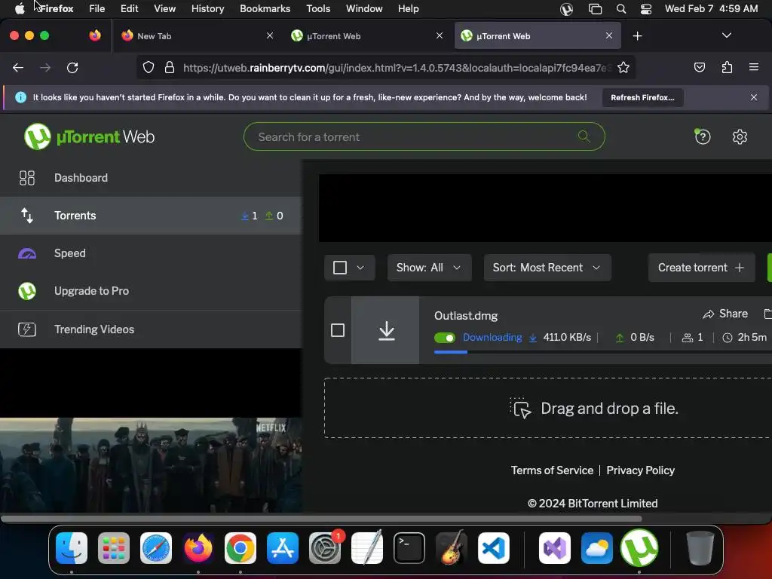The image size is (772, 579).
Task: Click the Refresh Firefox… button
Action: click(x=642, y=97)
